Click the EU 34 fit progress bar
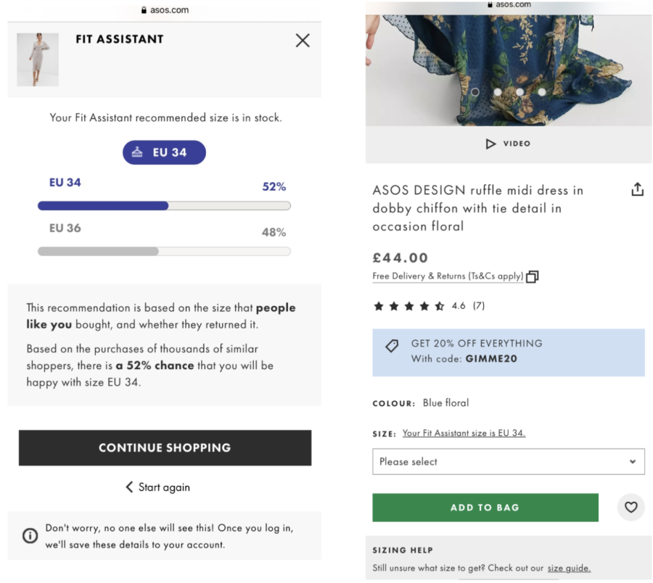This screenshot has height=583, width=653. pos(164,206)
